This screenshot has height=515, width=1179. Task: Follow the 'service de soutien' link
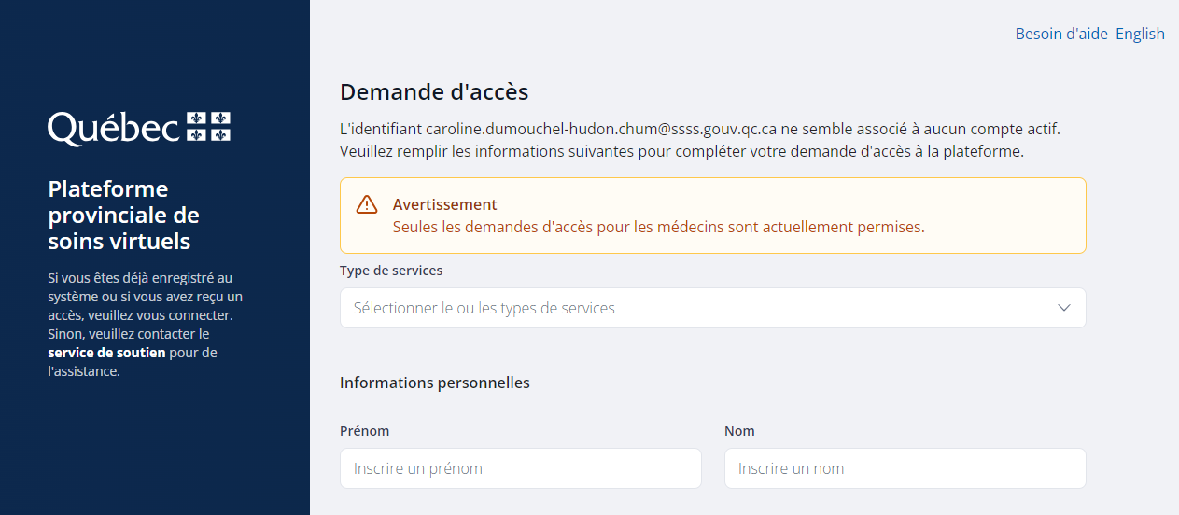tap(106, 353)
